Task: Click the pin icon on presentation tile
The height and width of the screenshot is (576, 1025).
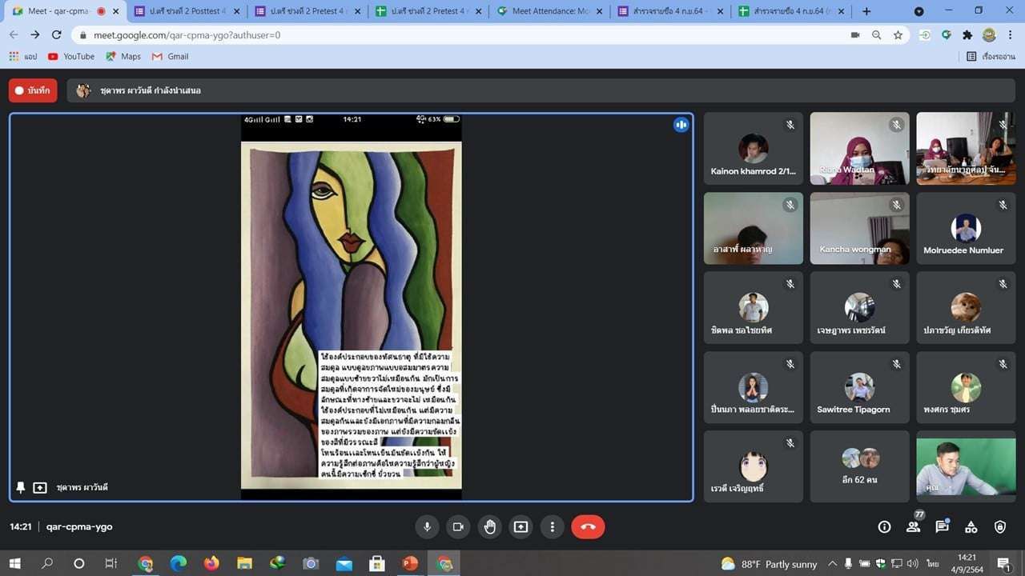Action: click(21, 487)
